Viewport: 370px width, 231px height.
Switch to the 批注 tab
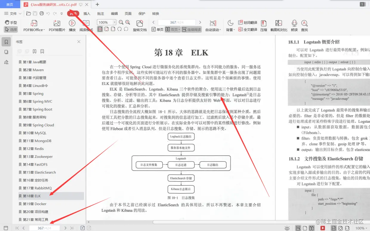coord(101,13)
